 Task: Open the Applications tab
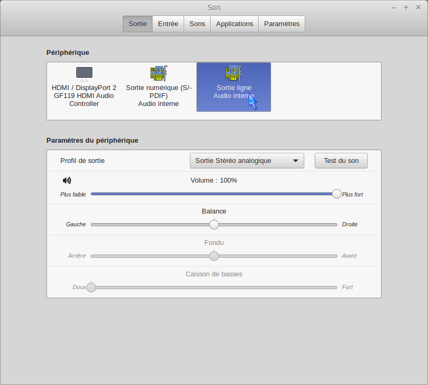point(234,24)
